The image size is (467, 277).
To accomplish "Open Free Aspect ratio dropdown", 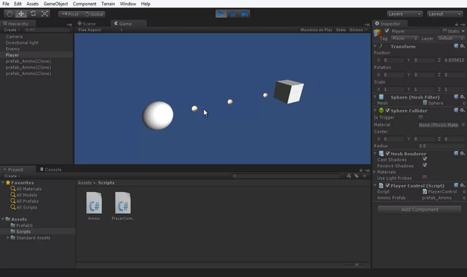I will tap(100, 30).
